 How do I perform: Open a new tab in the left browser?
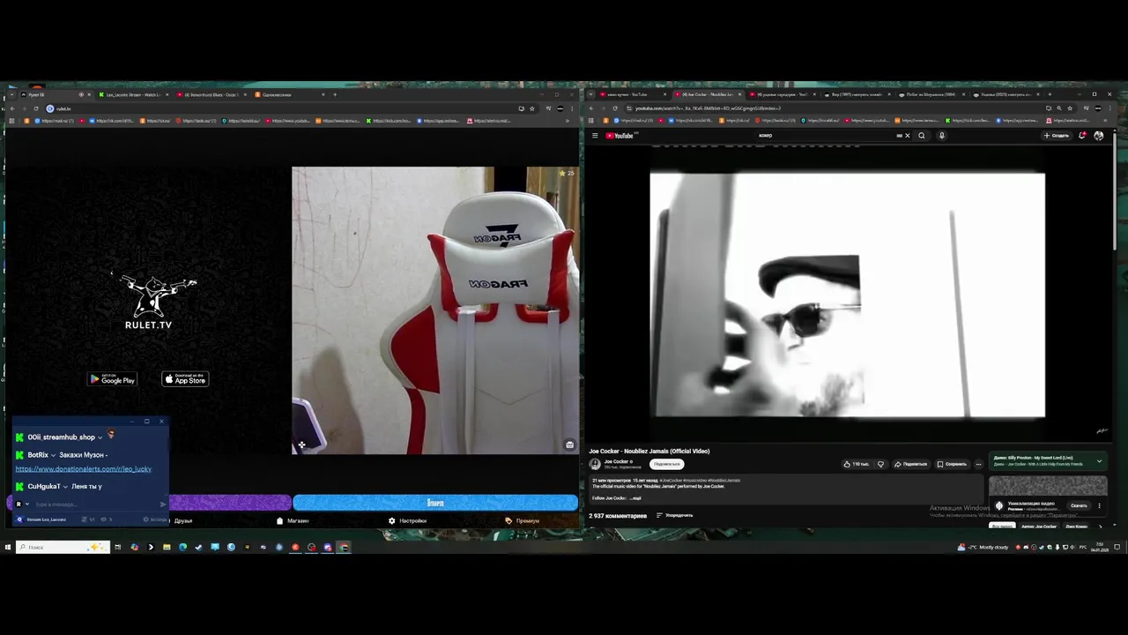point(335,94)
